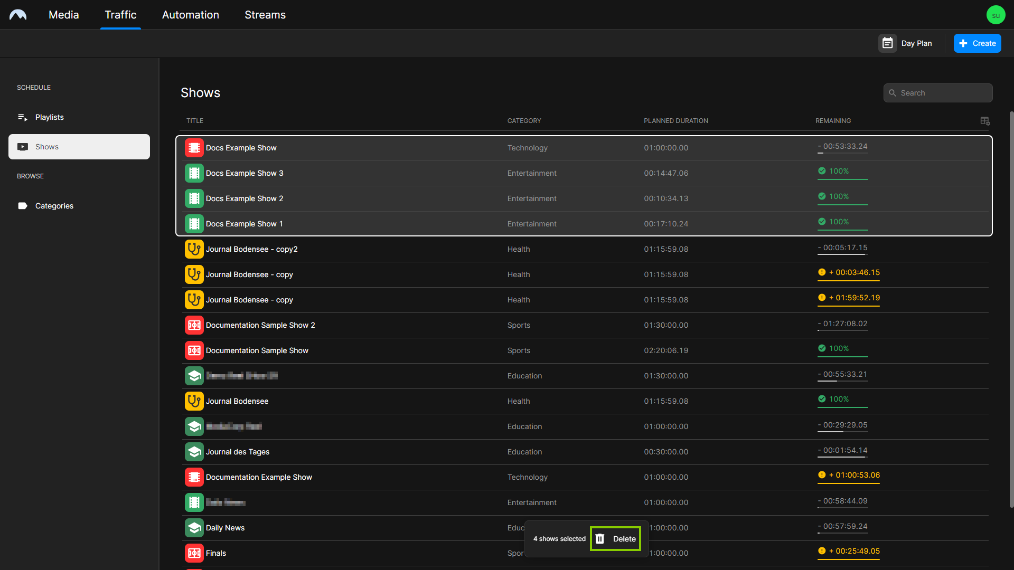Open Playlists section in left sidebar
1014x570 pixels.
tap(50, 117)
